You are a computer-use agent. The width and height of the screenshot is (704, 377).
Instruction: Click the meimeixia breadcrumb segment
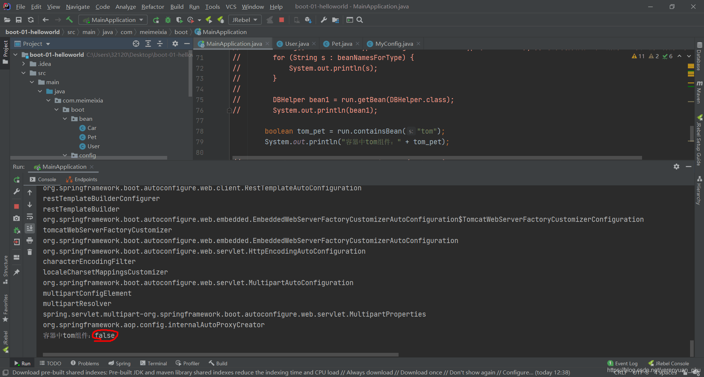(x=153, y=32)
